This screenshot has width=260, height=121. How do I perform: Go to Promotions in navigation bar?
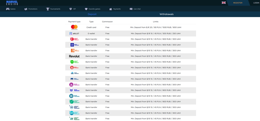click(x=31, y=9)
